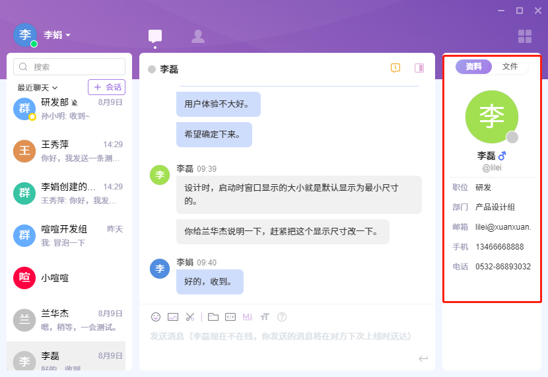Image resolution: width=548 pixels, height=377 pixels.
Task: Open chat history clock icon
Action: pos(395,68)
